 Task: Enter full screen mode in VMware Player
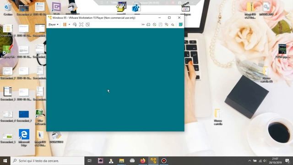tap(81, 24)
